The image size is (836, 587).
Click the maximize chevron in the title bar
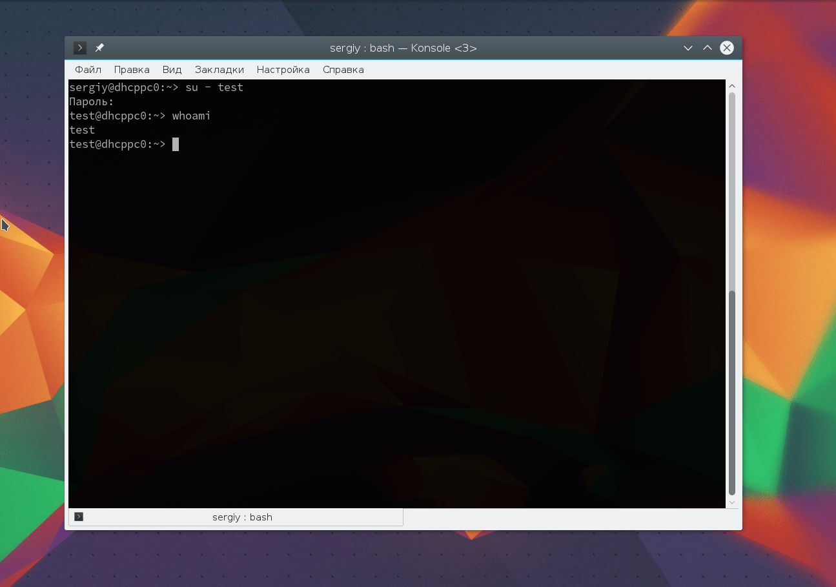tap(707, 47)
